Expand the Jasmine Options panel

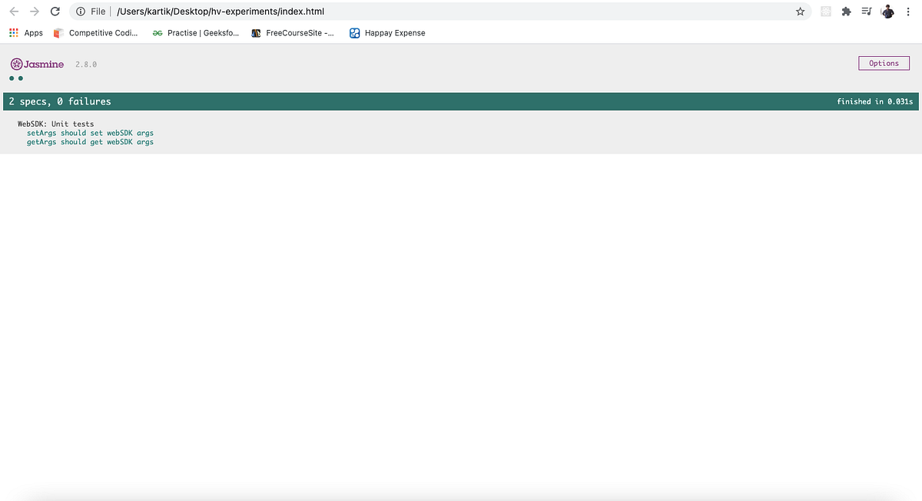tap(884, 63)
